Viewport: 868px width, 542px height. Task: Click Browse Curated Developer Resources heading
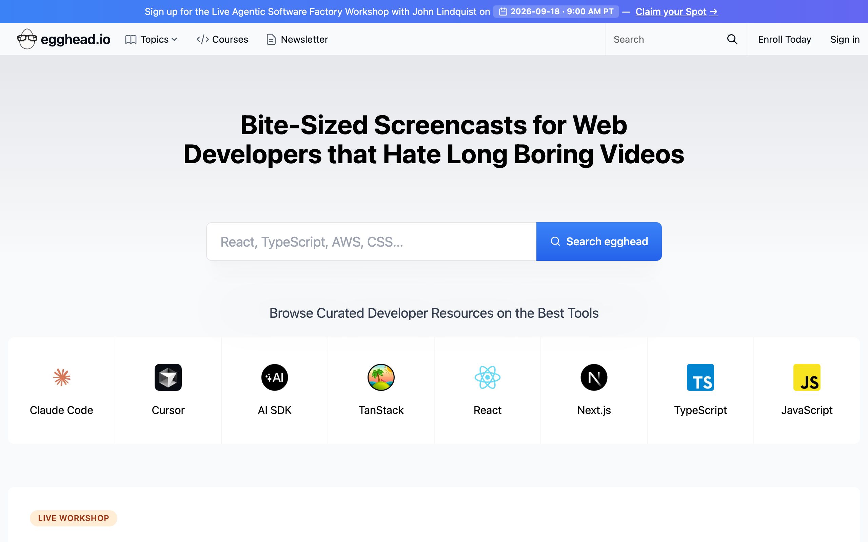(434, 313)
